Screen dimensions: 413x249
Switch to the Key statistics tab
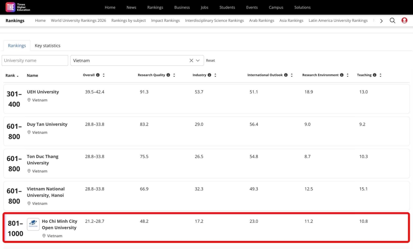[x=48, y=46]
